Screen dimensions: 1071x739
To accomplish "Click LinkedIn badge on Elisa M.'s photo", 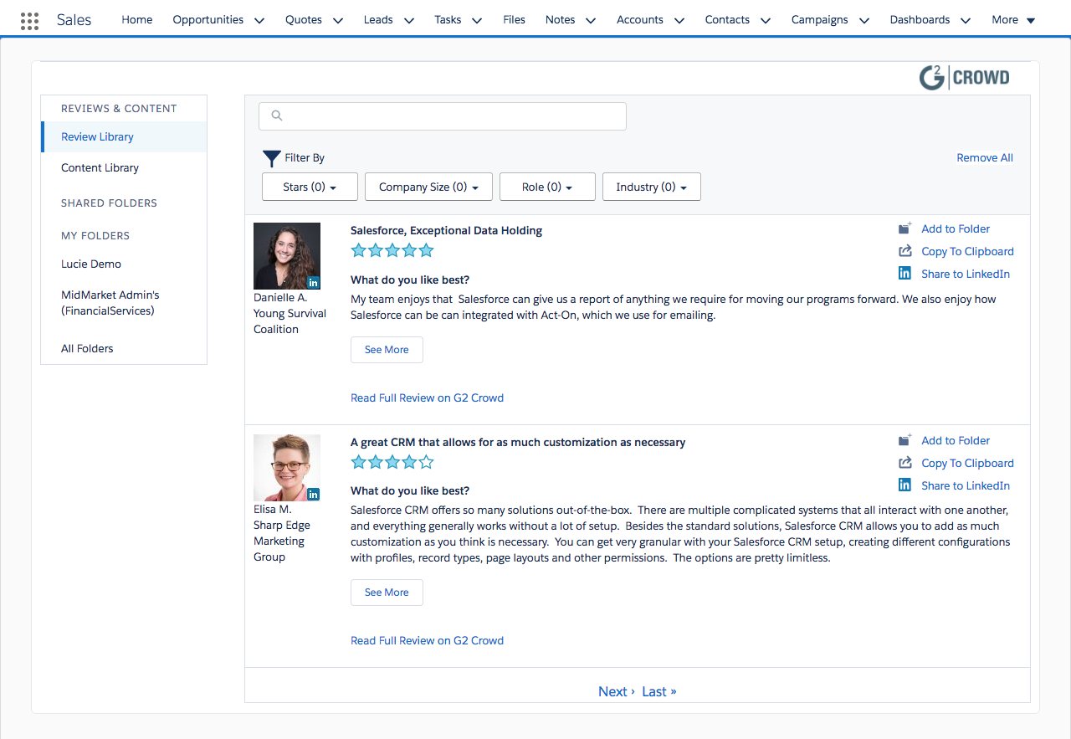I will [313, 494].
